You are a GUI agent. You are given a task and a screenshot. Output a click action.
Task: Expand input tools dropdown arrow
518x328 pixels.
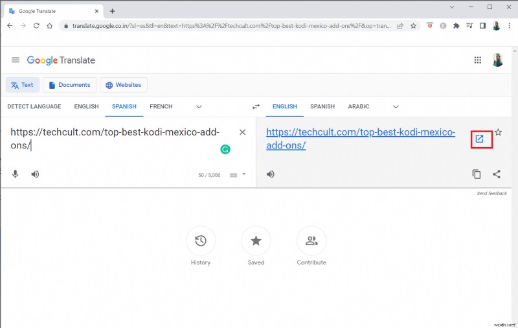click(x=244, y=174)
